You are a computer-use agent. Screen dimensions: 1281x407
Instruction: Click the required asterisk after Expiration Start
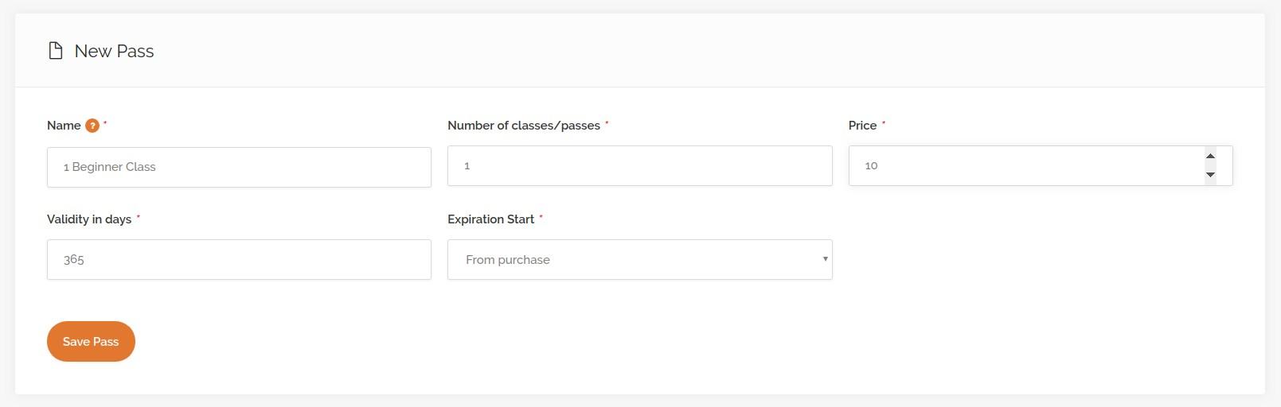(x=541, y=217)
